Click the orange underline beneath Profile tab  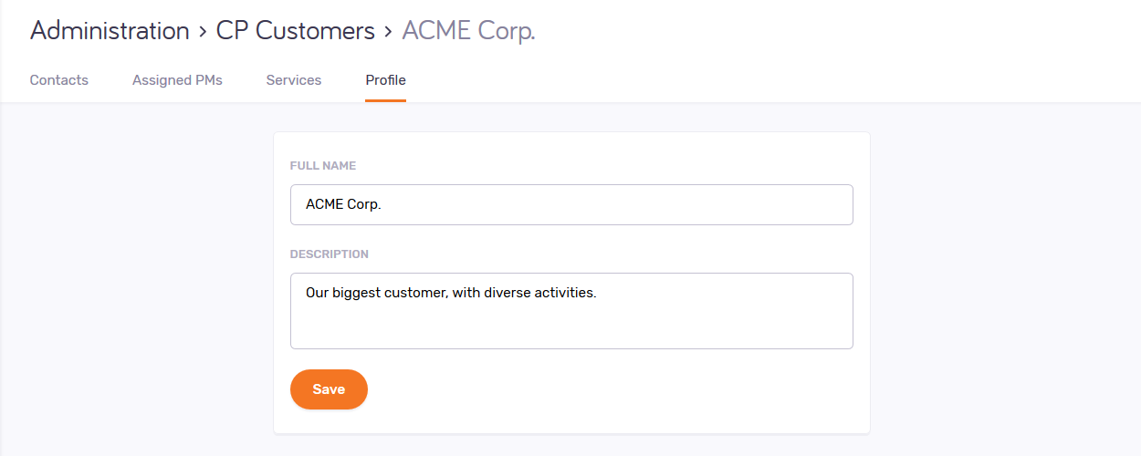click(x=385, y=100)
